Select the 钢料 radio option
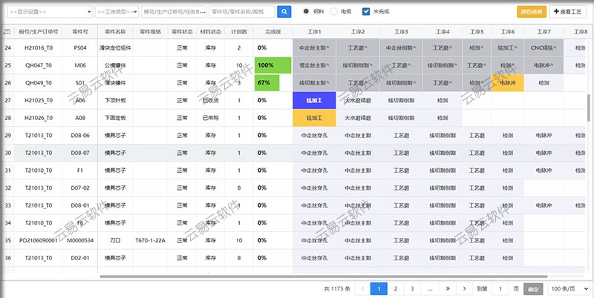 click(x=306, y=11)
